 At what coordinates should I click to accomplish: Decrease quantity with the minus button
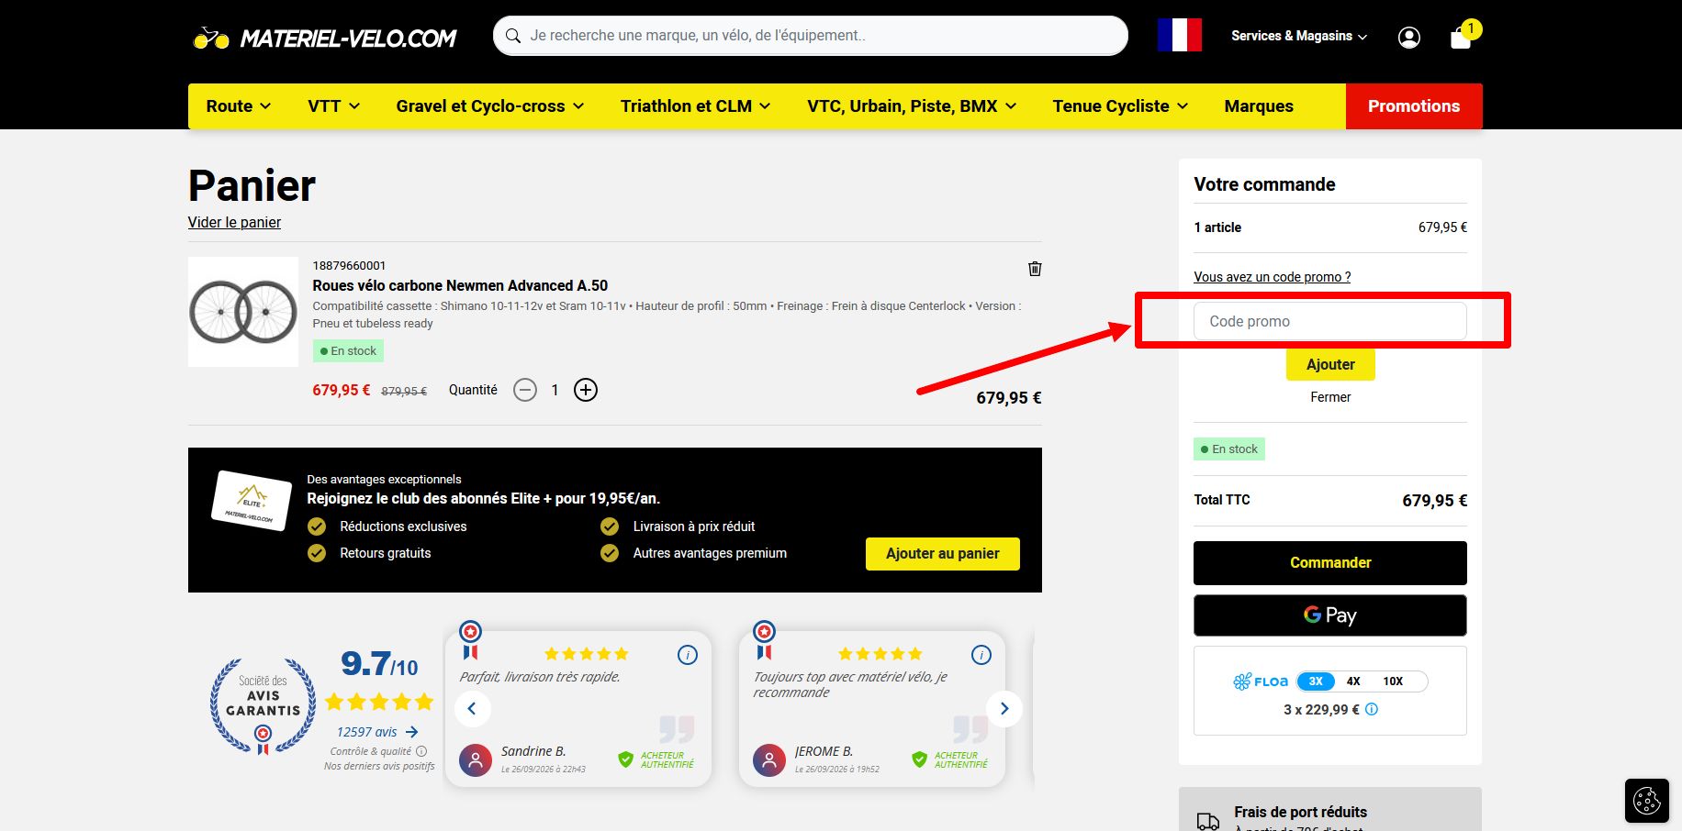click(525, 390)
